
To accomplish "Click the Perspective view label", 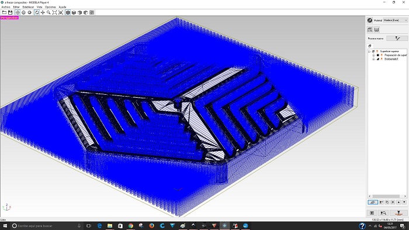I will pyautogui.click(x=9, y=18).
